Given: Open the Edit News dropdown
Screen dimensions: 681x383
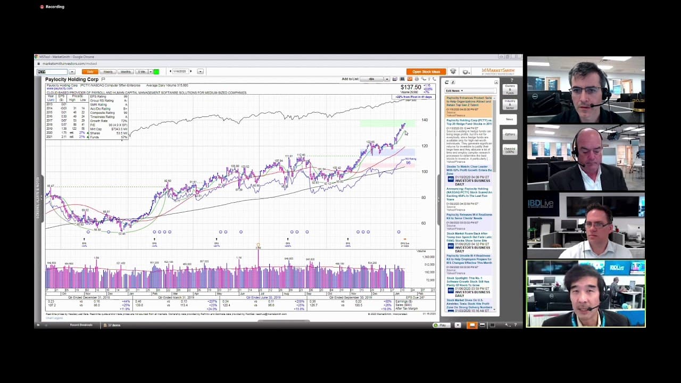Looking at the screenshot, I should (x=469, y=90).
